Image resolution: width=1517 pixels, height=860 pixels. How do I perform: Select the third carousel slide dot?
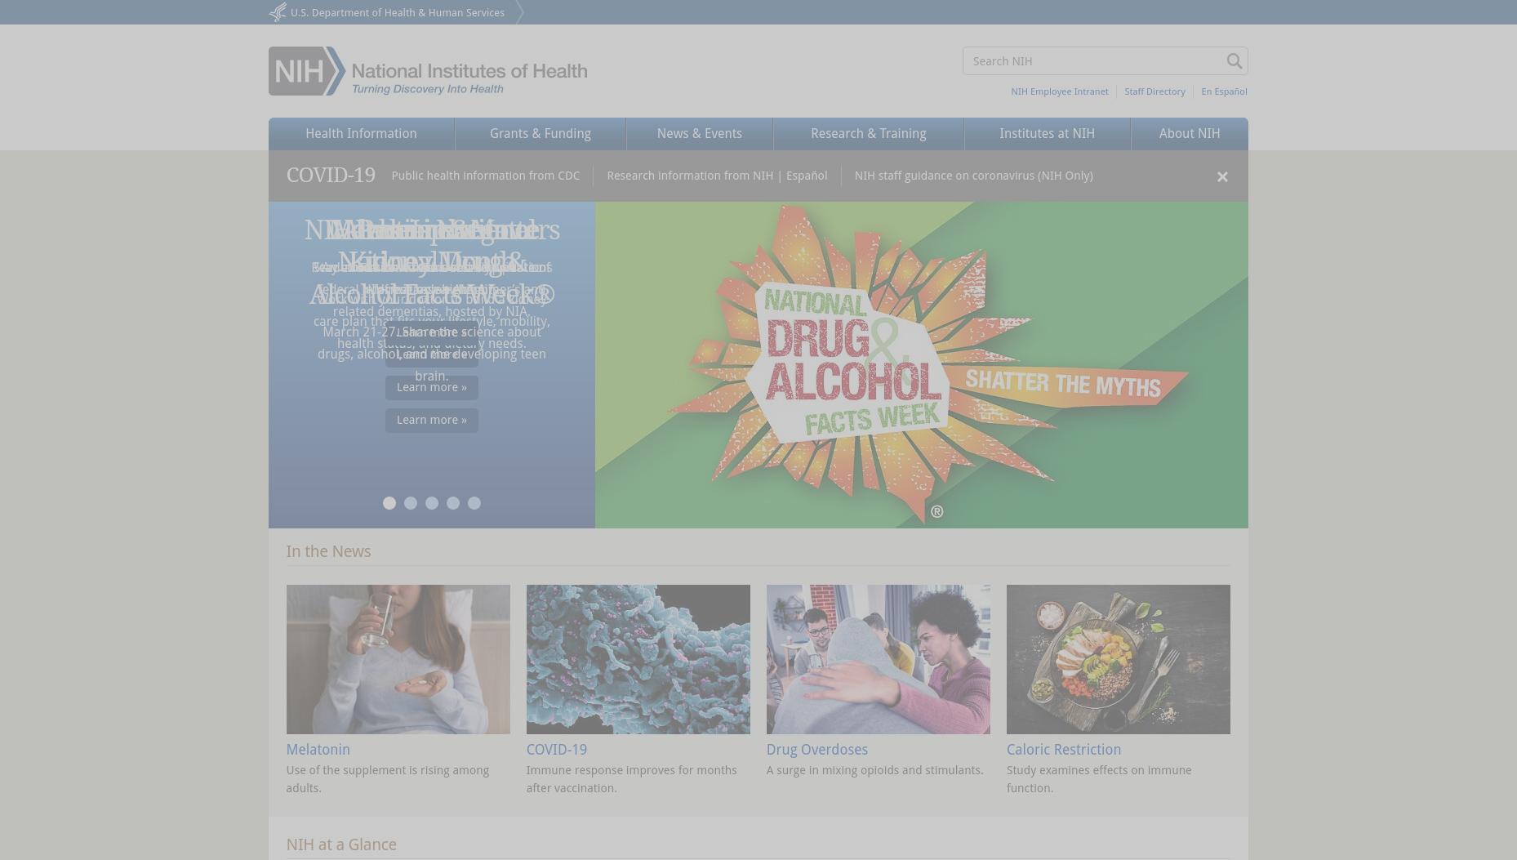click(432, 503)
